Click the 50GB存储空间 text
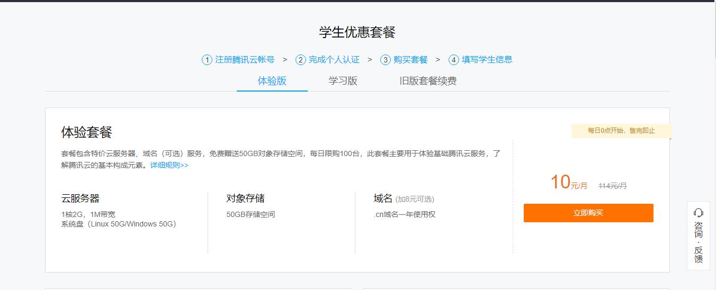This screenshot has width=716, height=290. 251,214
